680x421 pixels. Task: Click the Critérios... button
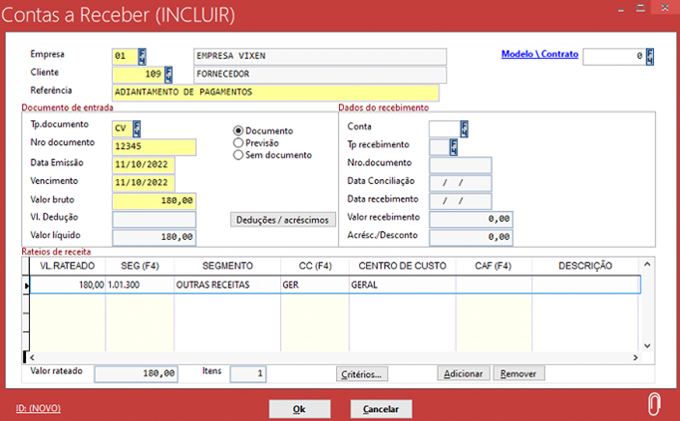pyautogui.click(x=362, y=374)
